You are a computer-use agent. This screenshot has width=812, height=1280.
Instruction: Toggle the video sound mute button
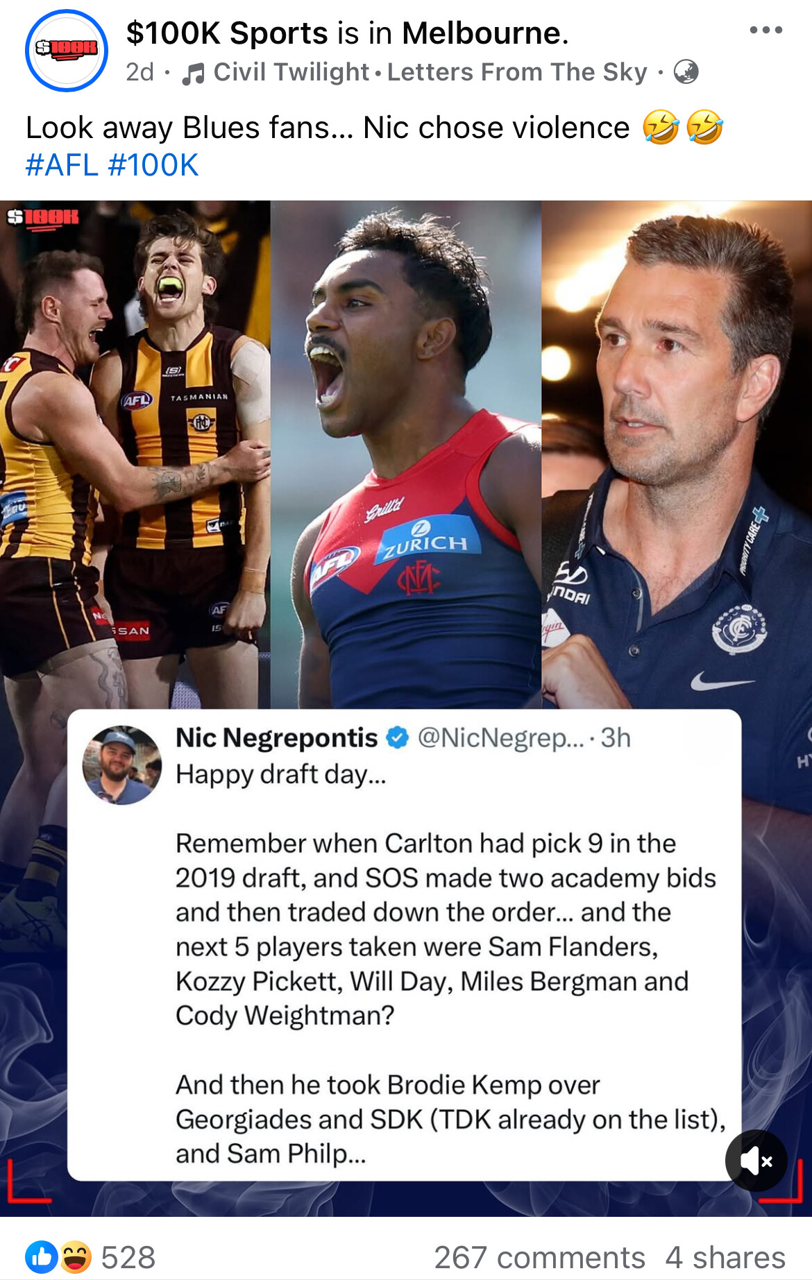coord(756,1161)
